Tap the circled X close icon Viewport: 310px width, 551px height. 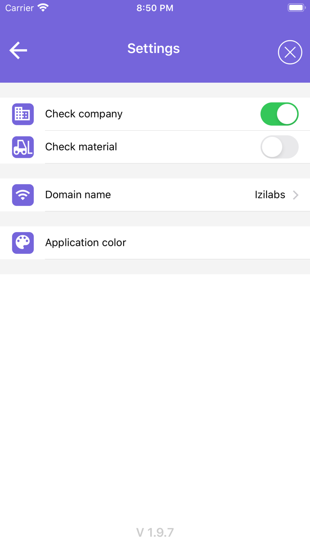(290, 52)
